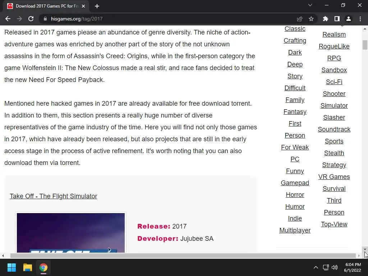Select the Shooter tag

(334, 94)
